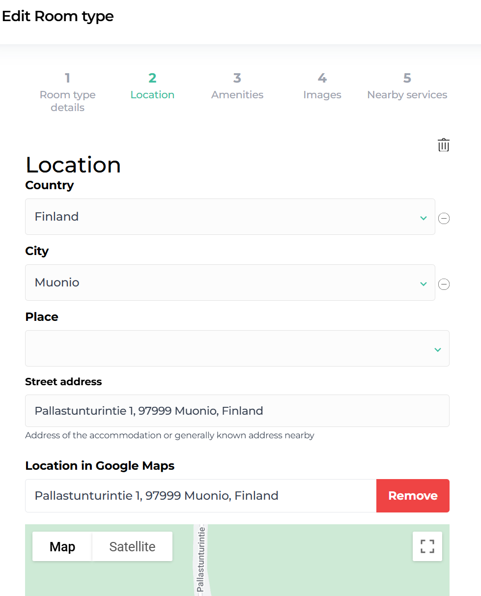Click the Pallastunturintie road label on map
This screenshot has width=481, height=596.
200,560
